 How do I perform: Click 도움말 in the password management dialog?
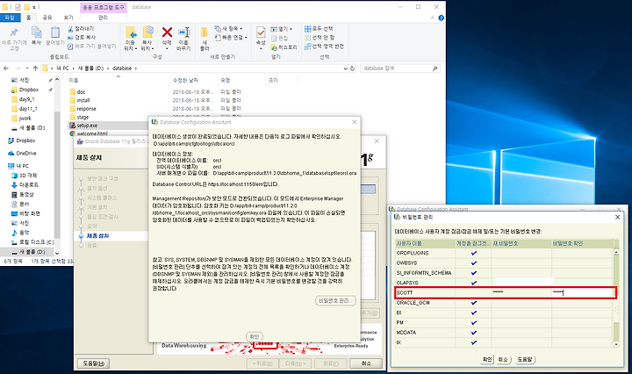(x=524, y=359)
